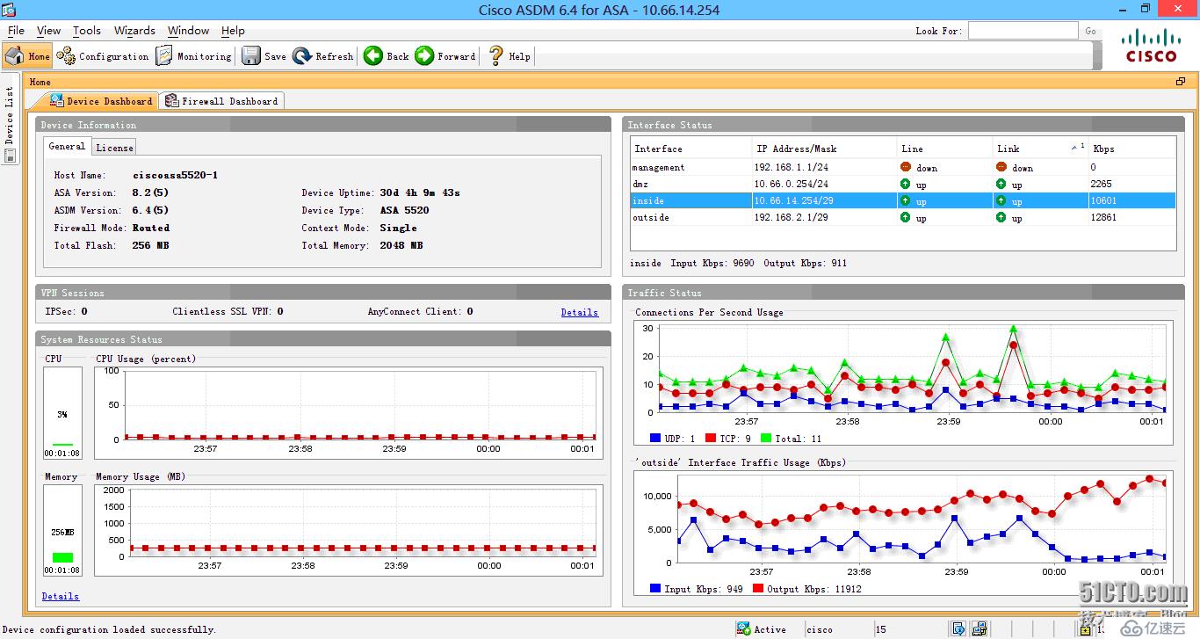
Task: Open the Window menu
Action: [188, 31]
